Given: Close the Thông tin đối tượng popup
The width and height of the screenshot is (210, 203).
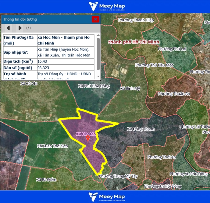Looking at the screenshot, I should pyautogui.click(x=96, y=19).
